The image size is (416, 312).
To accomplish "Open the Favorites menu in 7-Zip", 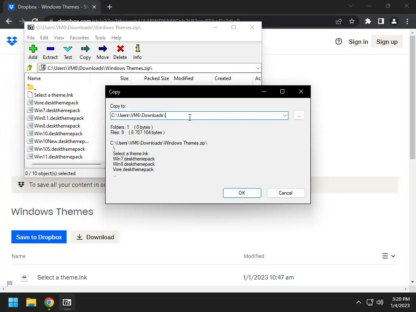I will (79, 38).
